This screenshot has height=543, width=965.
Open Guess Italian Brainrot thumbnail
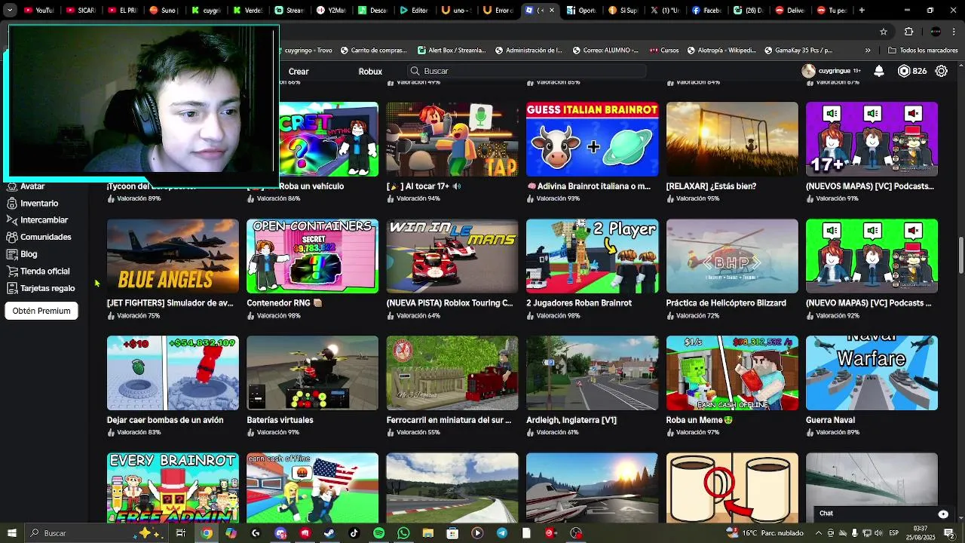tap(592, 139)
